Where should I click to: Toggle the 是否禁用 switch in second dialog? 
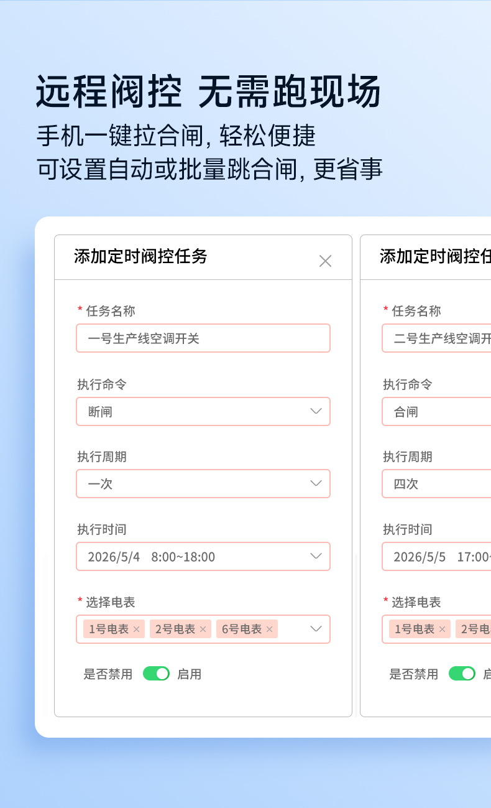coord(462,674)
